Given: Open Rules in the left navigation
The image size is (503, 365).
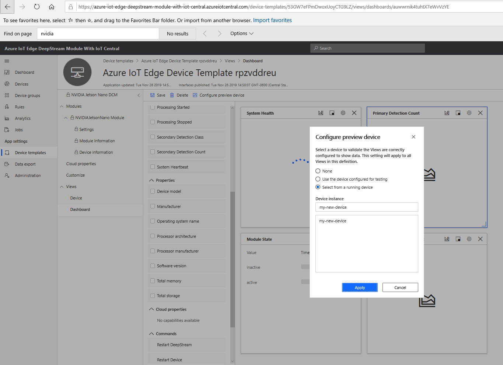Looking at the screenshot, I should pyautogui.click(x=20, y=107).
